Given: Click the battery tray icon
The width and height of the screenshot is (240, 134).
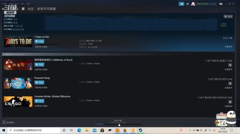Looking at the screenshot, I should (x=197, y=130).
